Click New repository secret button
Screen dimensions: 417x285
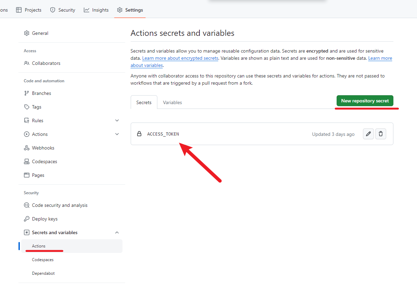[x=365, y=101]
